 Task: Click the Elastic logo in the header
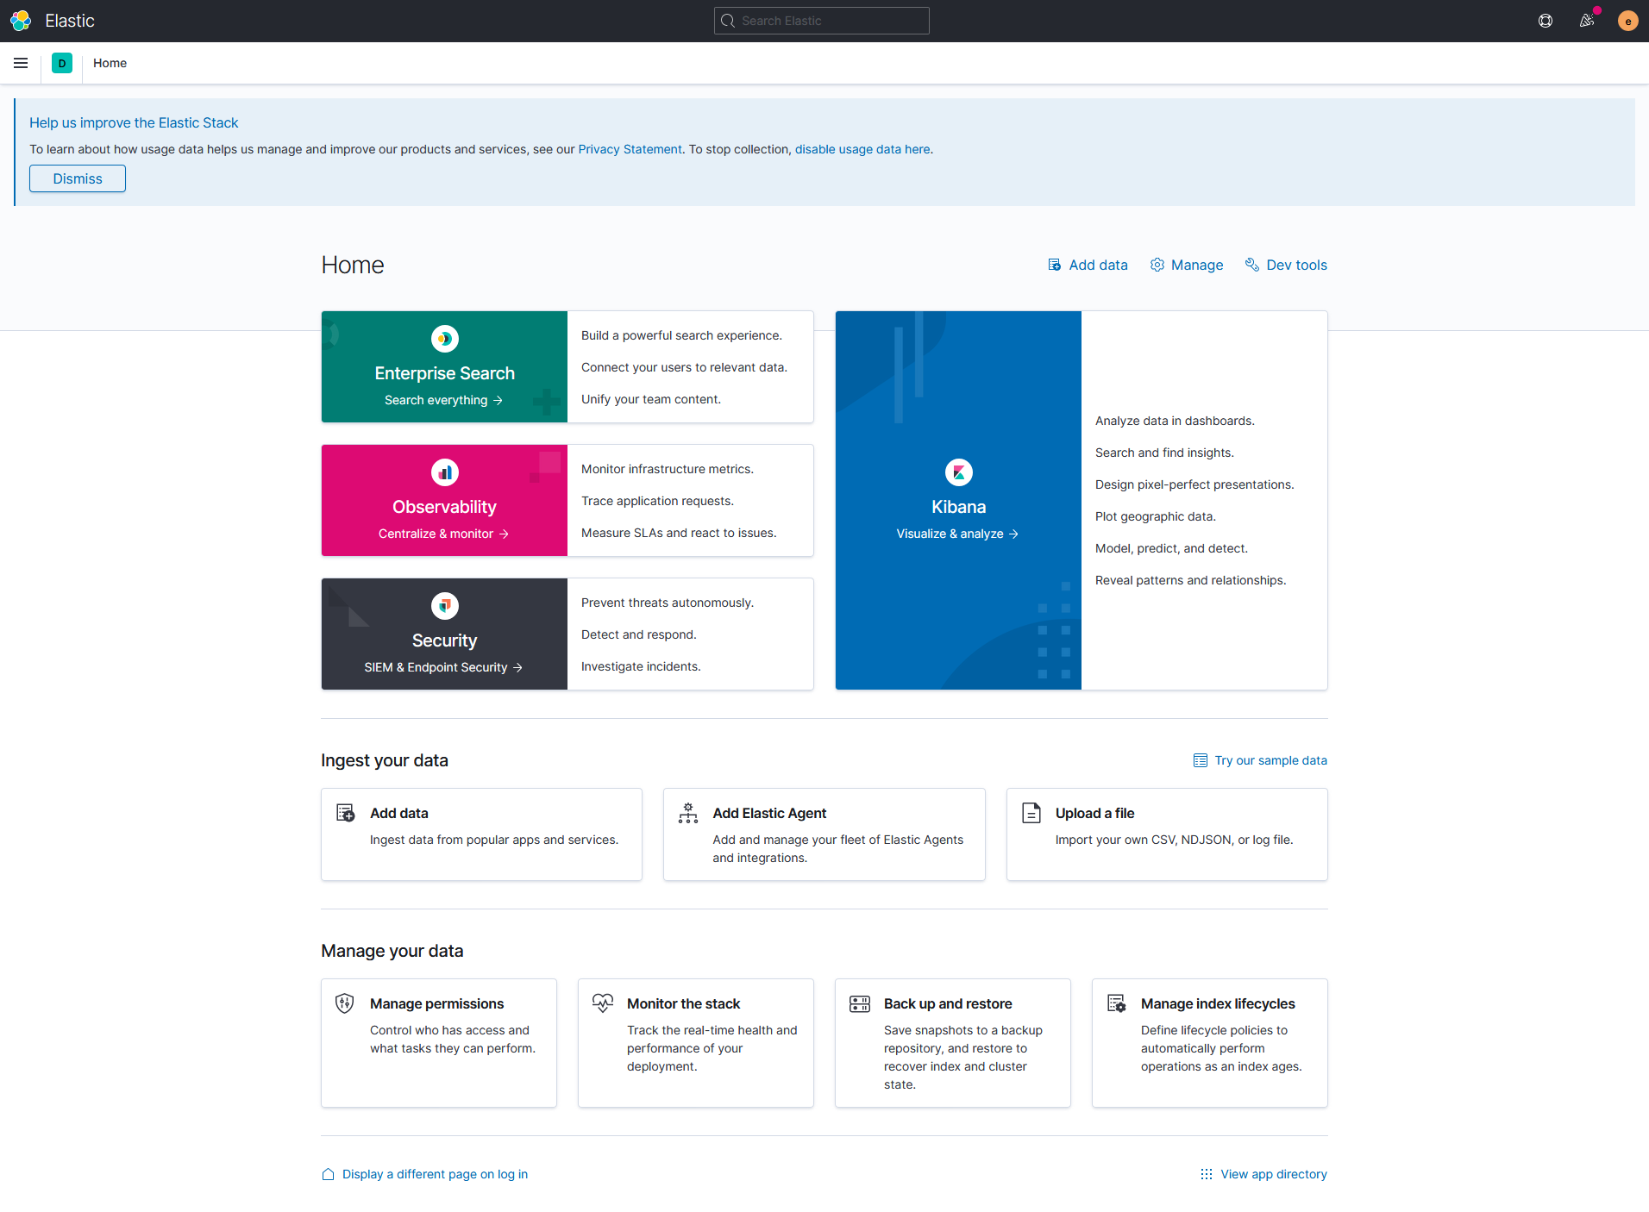click(21, 20)
